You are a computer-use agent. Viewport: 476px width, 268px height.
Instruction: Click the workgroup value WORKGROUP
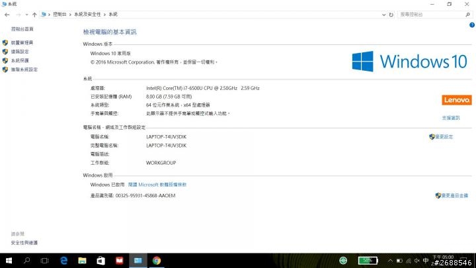pyautogui.click(x=161, y=163)
